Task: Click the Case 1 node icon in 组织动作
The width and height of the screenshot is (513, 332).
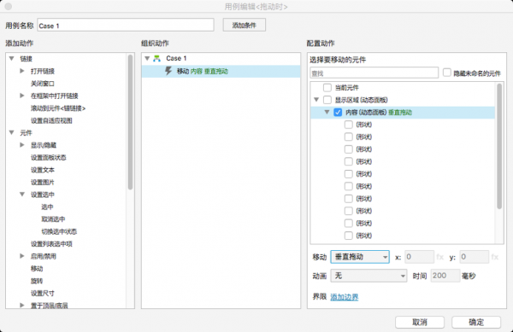Action: (x=157, y=58)
